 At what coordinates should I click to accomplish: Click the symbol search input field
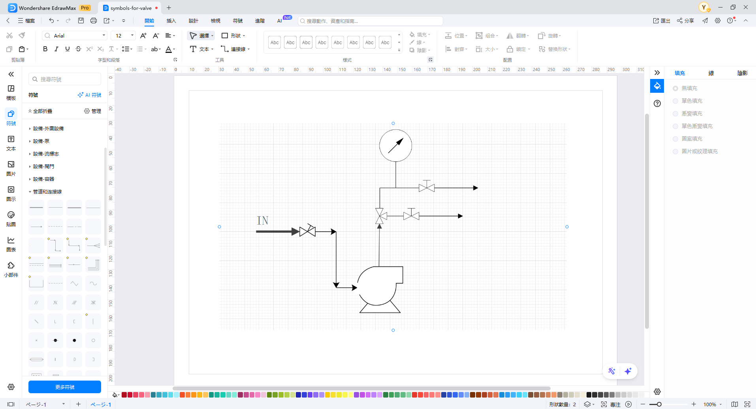tap(65, 79)
